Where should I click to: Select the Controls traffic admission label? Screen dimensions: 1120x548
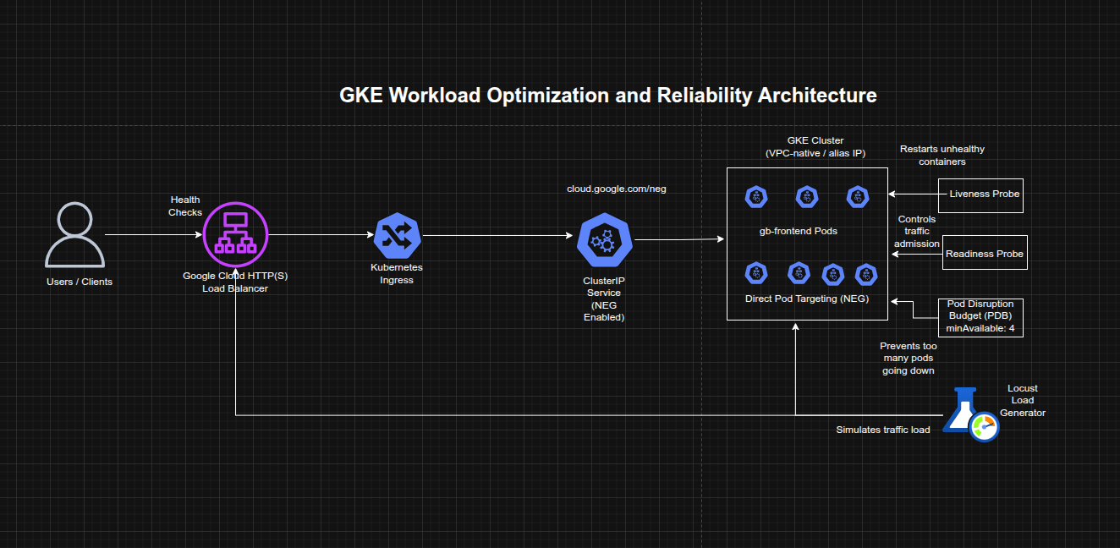[916, 231]
